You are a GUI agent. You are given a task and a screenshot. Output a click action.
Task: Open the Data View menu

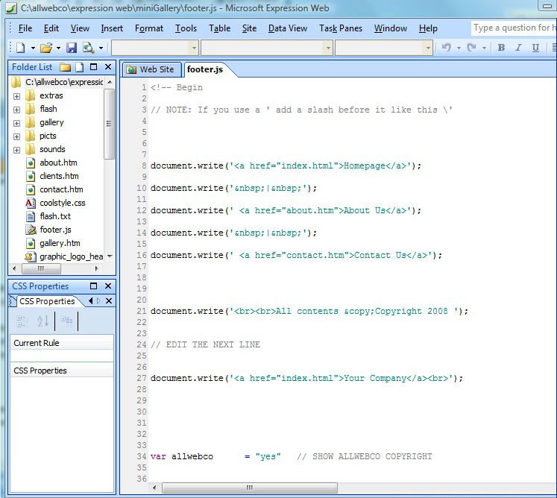(288, 28)
